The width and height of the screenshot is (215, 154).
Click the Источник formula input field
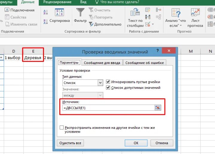tap(108, 108)
